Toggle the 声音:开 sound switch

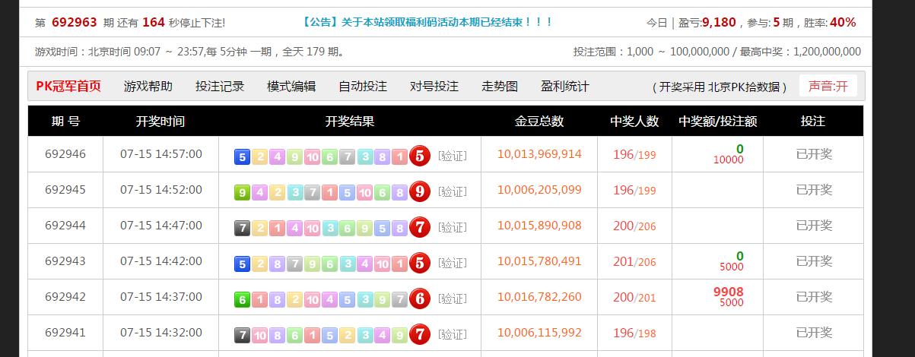click(x=828, y=86)
